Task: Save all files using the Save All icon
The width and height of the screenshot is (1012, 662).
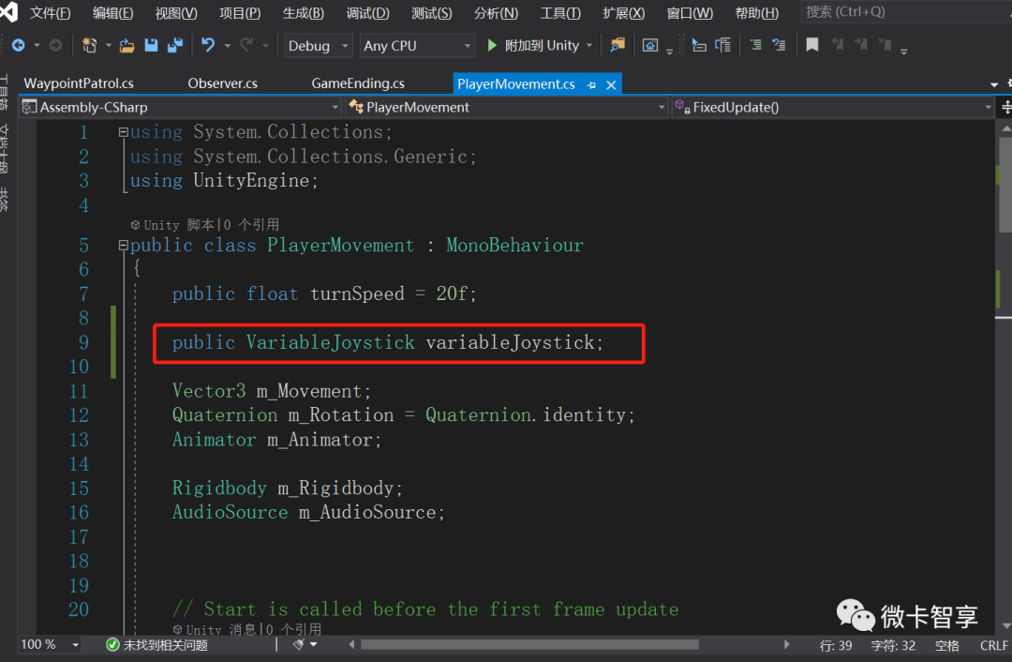Action: [x=173, y=45]
